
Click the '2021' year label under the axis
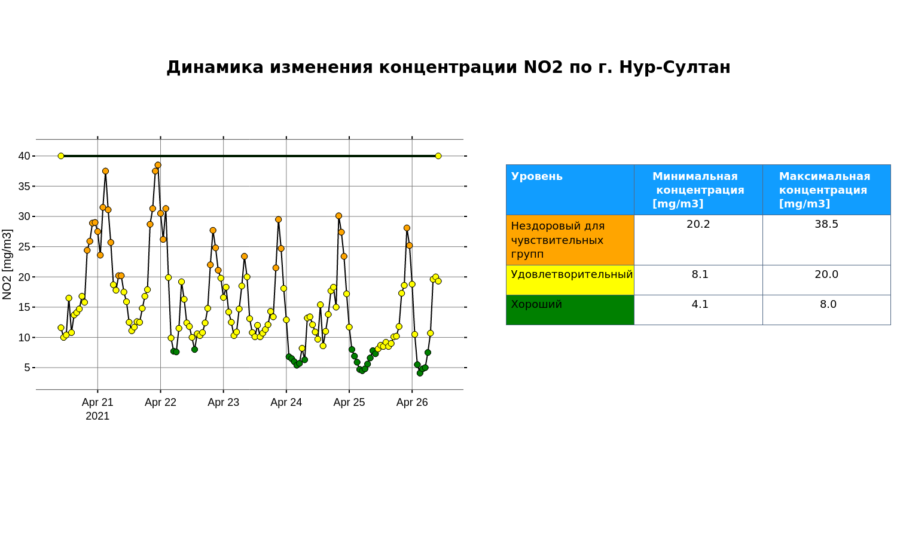(97, 416)
